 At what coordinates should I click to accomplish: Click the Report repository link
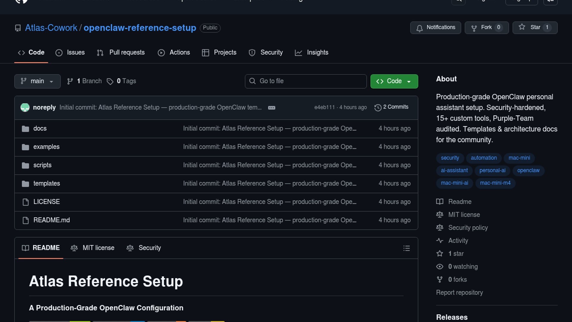pyautogui.click(x=459, y=292)
